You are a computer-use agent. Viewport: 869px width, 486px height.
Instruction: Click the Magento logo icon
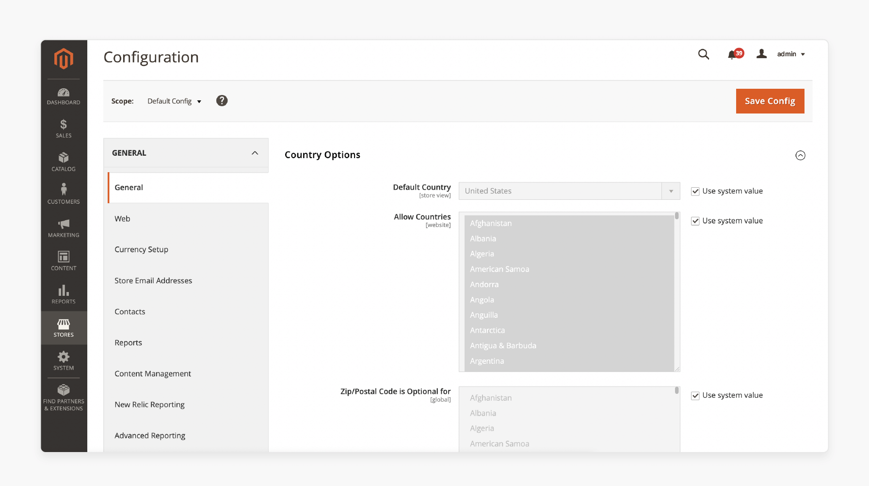tap(64, 59)
